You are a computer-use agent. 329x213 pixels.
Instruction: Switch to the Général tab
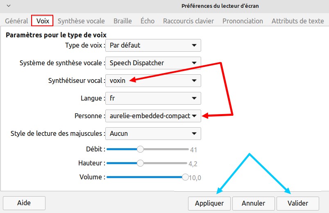(16, 21)
